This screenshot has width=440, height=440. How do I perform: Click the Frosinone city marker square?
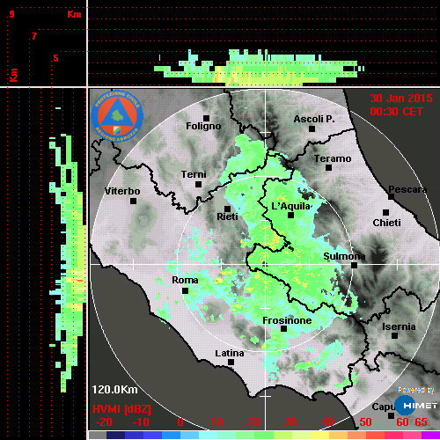283,329
